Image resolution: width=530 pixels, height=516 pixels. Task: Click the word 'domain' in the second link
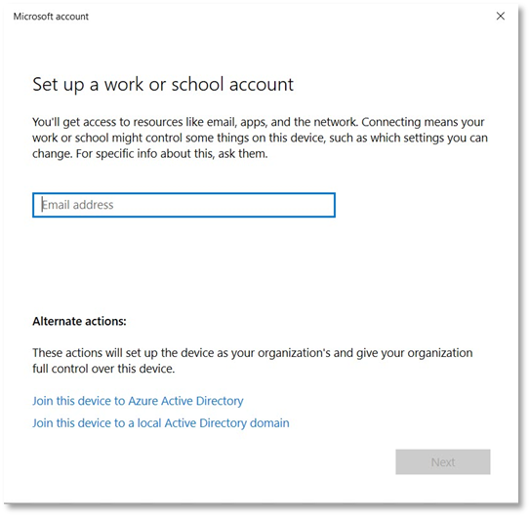coord(269,423)
